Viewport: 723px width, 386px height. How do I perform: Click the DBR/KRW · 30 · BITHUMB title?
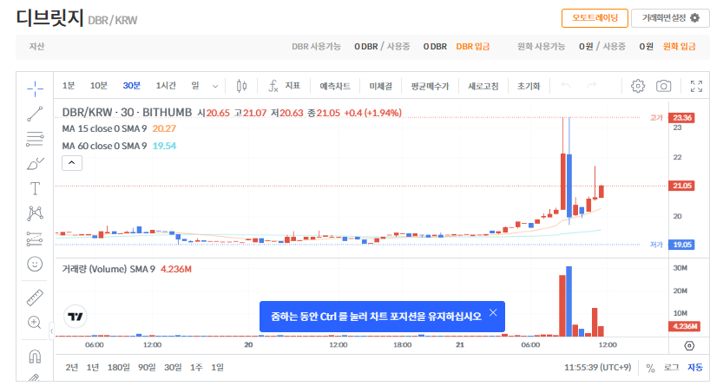point(127,113)
